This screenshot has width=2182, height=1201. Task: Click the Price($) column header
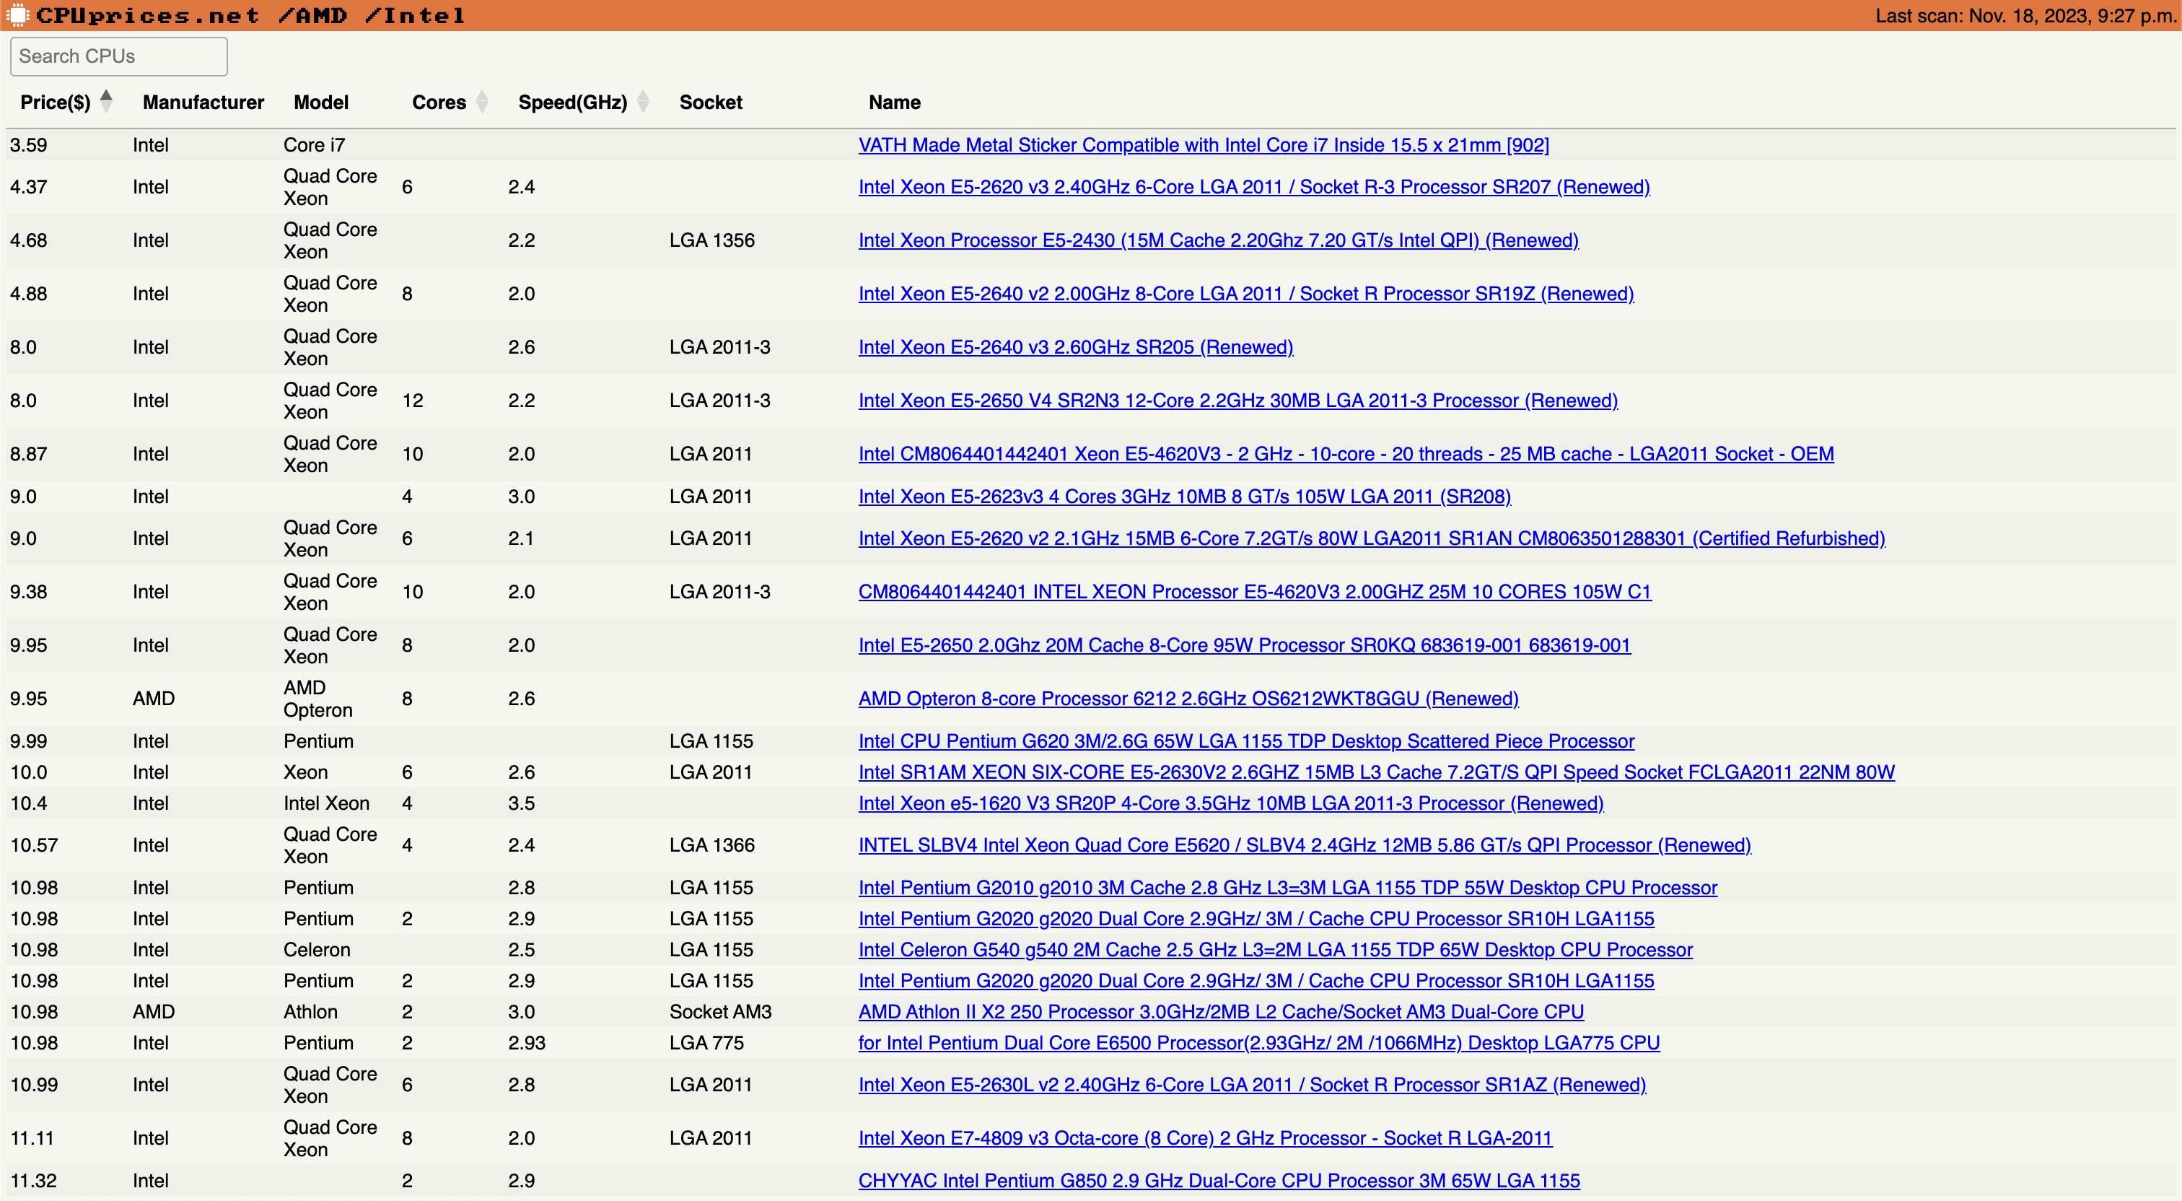(x=55, y=102)
